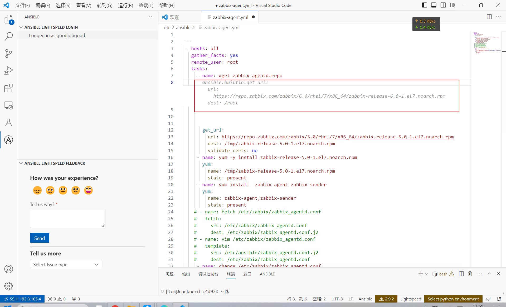Click Select python environment status item

(x=453, y=299)
